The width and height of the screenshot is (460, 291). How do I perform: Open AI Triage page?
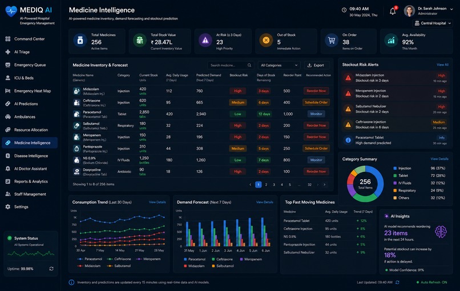(x=22, y=52)
